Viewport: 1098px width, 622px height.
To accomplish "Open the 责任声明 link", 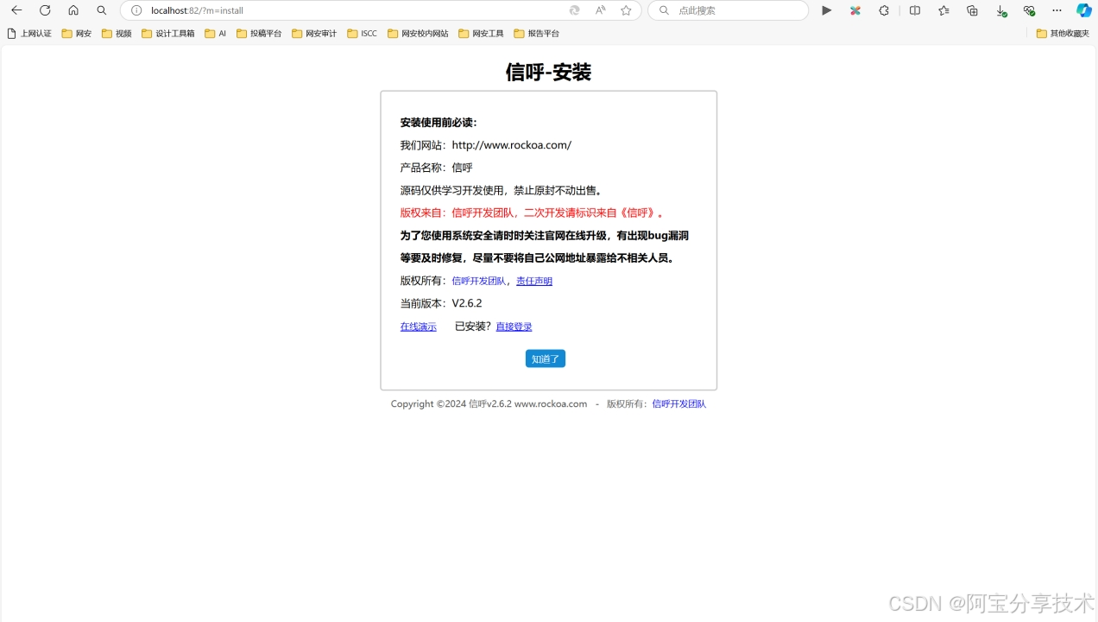I will coord(534,281).
